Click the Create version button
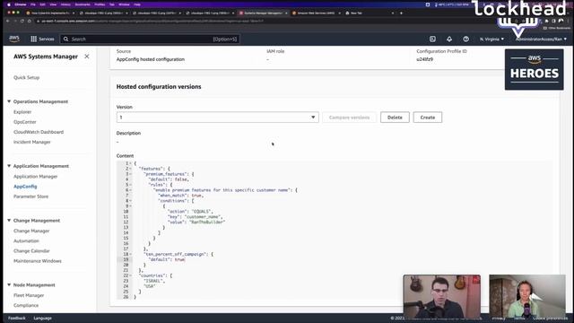Viewport: 574px width, 323px height. coord(428,118)
